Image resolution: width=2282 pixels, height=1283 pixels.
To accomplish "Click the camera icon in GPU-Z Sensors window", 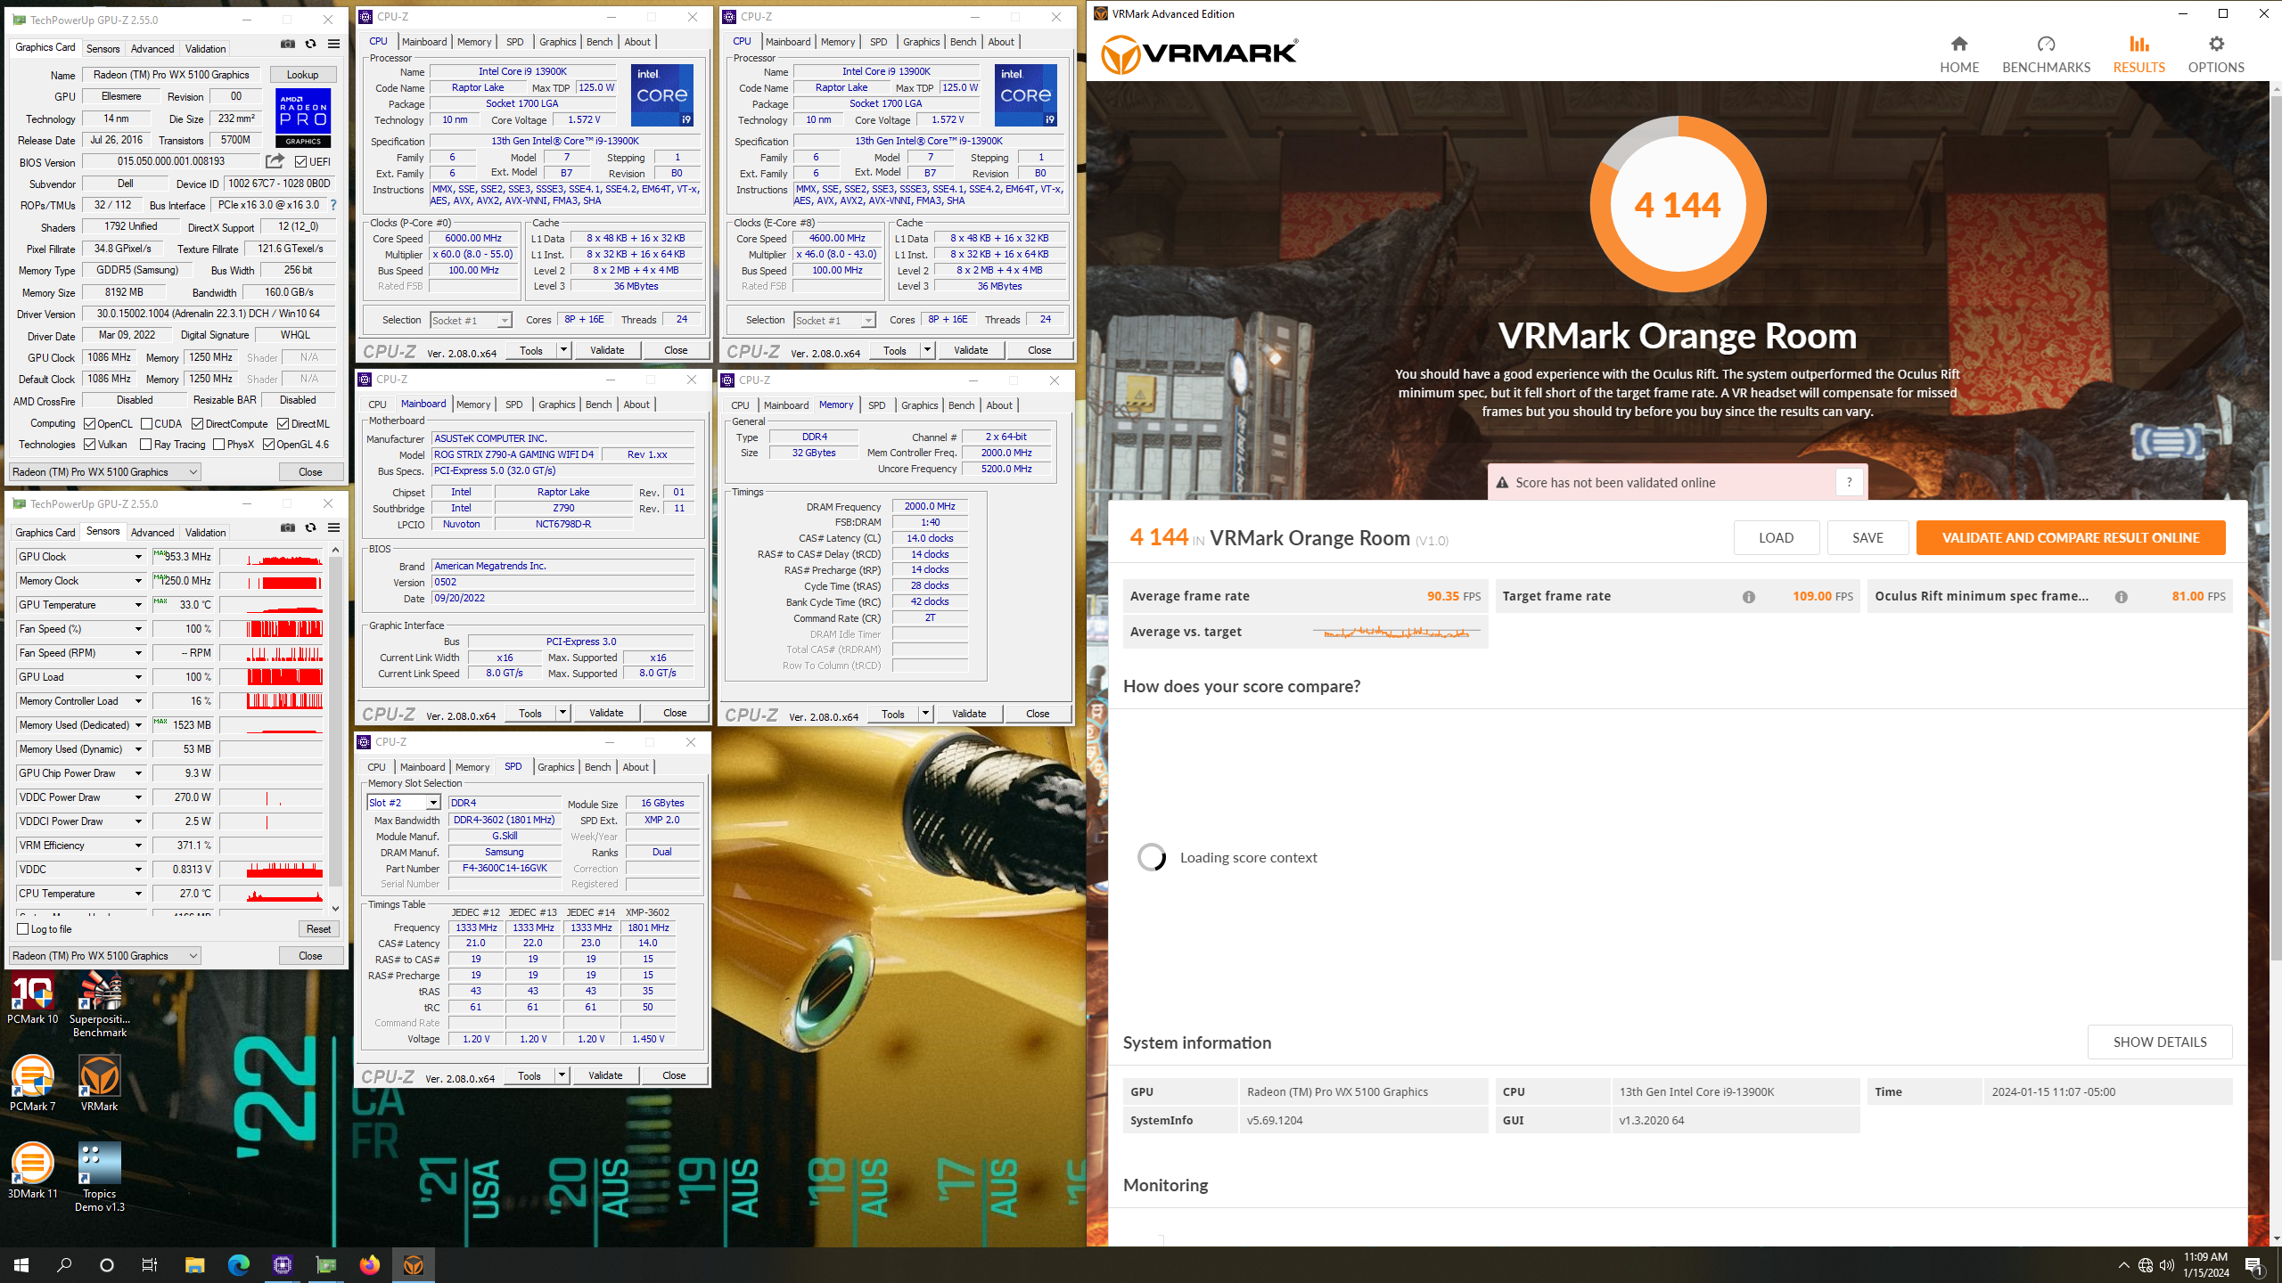I will 288,527.
